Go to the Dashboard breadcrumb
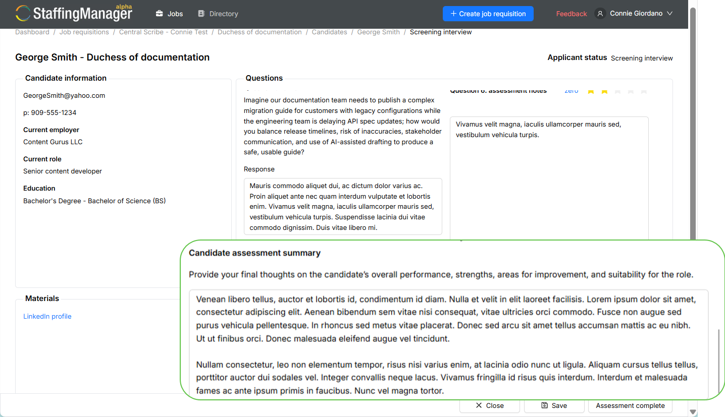Viewport: 725px width, 417px height. point(32,32)
